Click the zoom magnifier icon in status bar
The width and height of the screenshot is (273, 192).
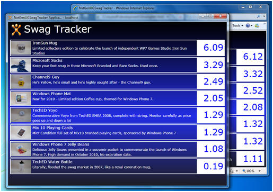click(244, 171)
